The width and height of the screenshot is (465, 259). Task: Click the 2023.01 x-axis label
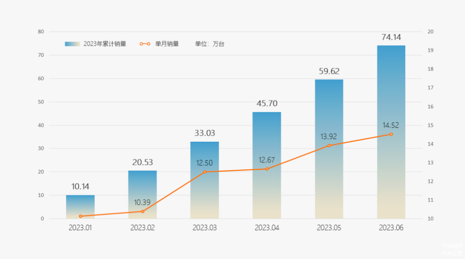point(80,228)
